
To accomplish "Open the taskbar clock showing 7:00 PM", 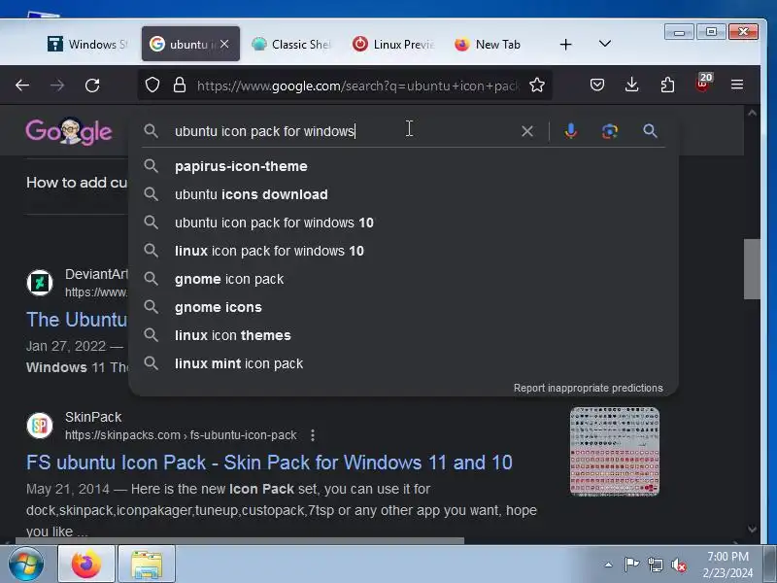I will click(727, 565).
